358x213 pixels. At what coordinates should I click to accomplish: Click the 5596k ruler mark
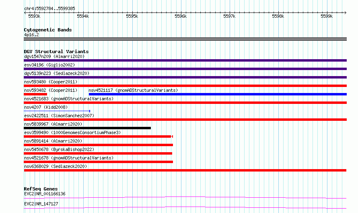181,16
